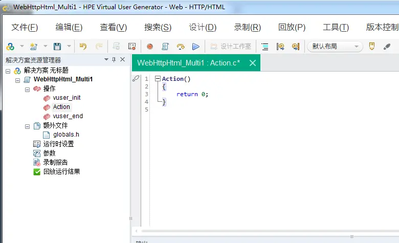
Task: Open the 版本控制 menu
Action: (382, 27)
